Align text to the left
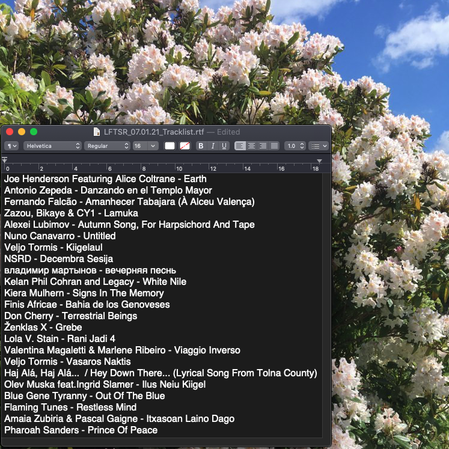This screenshot has width=449, height=449. click(x=240, y=146)
